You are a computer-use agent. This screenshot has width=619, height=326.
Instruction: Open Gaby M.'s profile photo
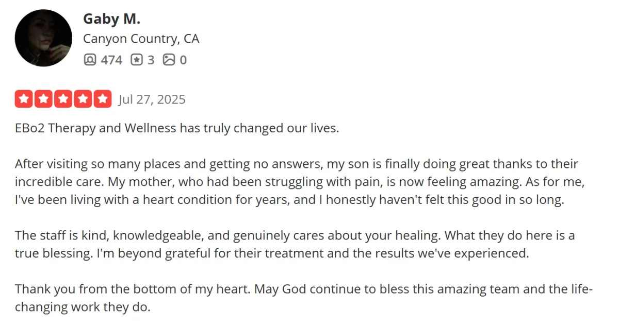coord(43,38)
